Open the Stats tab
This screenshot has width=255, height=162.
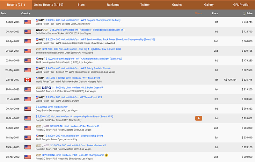[81, 5]
